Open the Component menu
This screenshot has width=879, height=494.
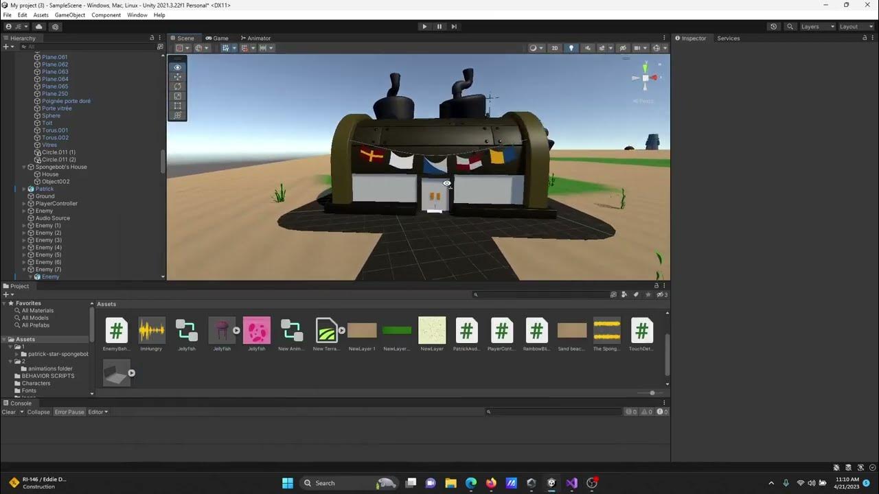coord(106,15)
